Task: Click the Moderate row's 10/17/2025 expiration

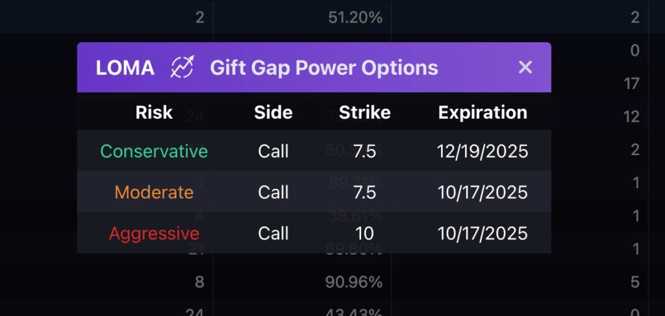Action: pos(483,192)
